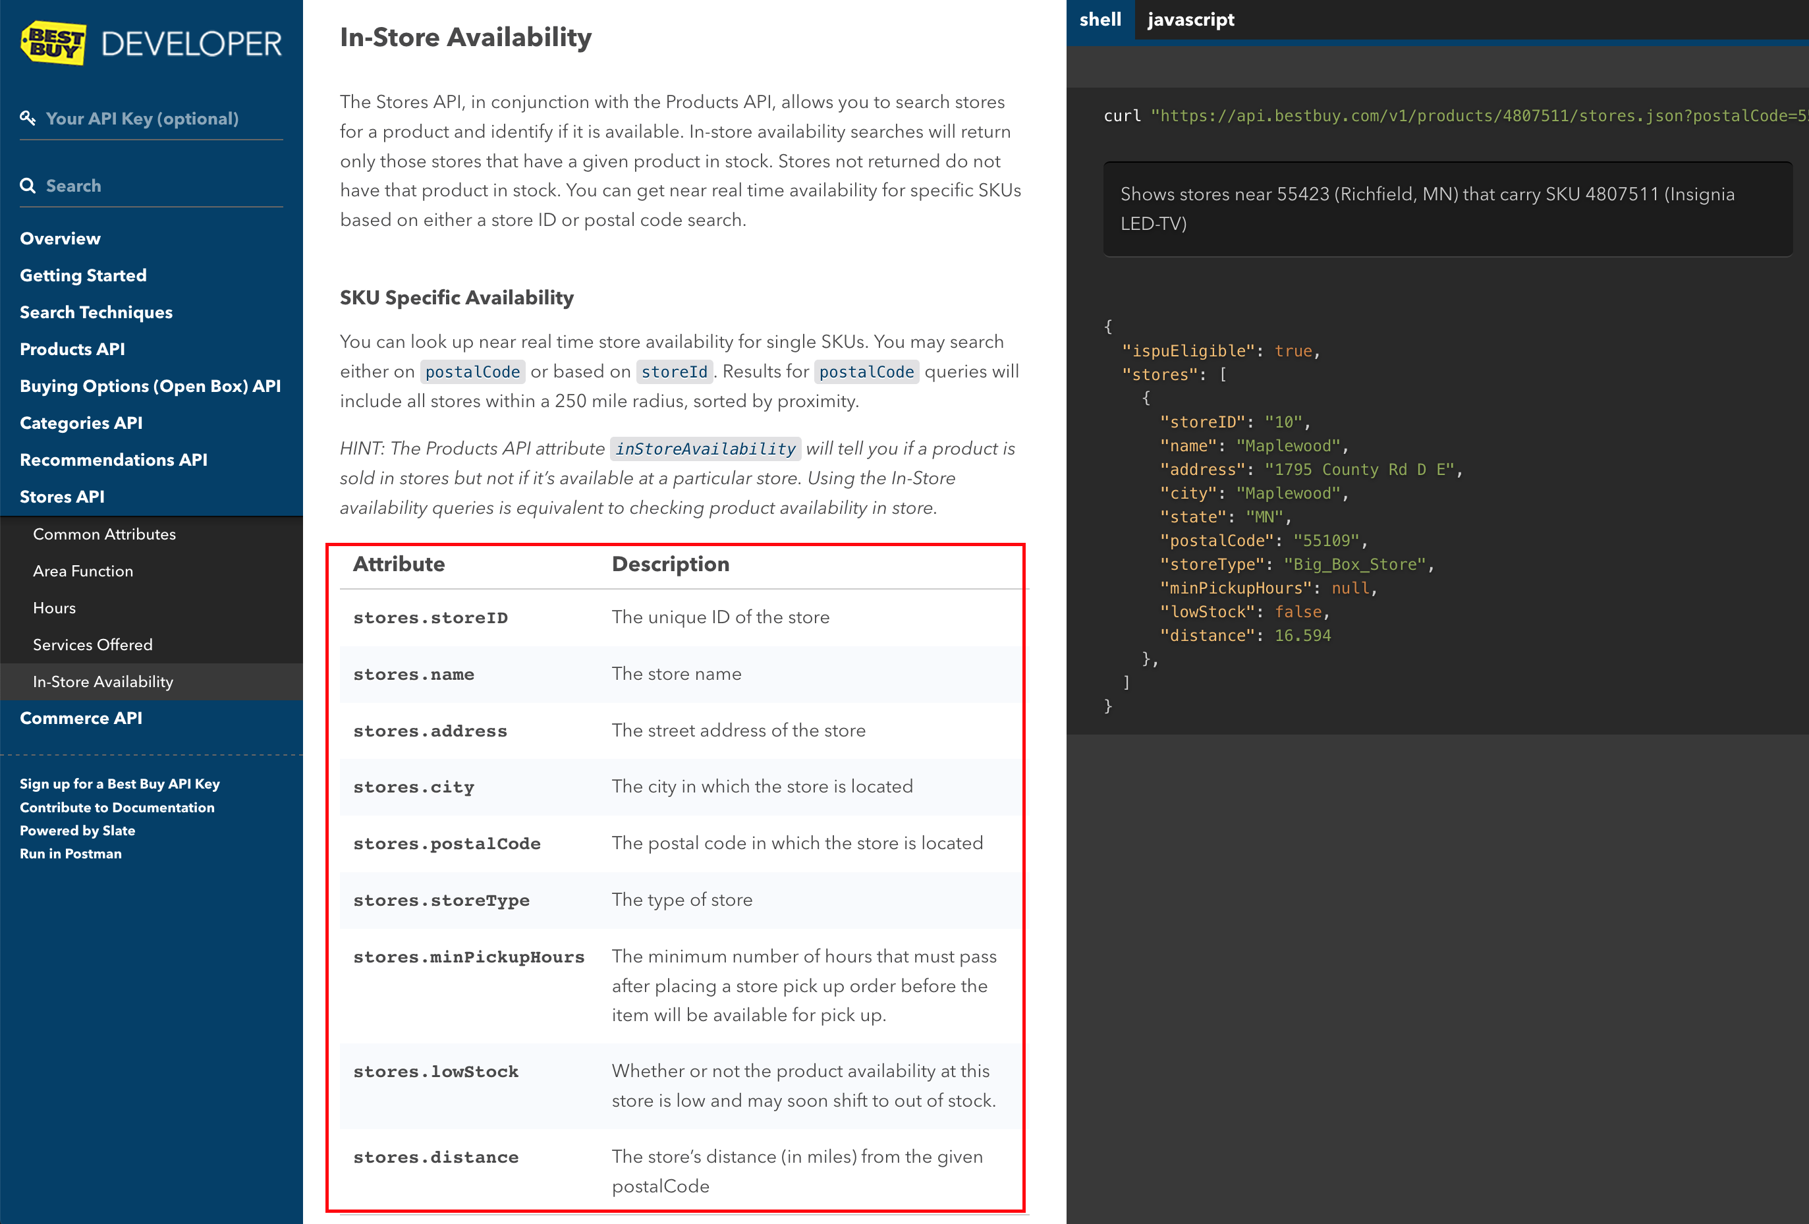The image size is (1809, 1224).
Task: Expand the Commerce API section
Action: click(x=80, y=718)
